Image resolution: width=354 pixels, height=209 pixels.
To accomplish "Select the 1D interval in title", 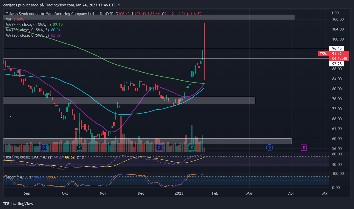I will click(x=97, y=14).
